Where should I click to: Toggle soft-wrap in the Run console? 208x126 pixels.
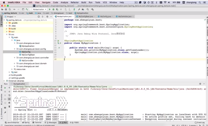(x=9, y=96)
